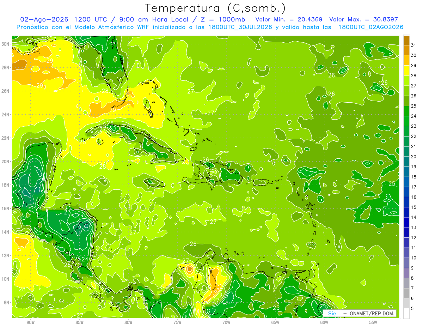Click the 65W longitude axis label
Screen dimensions: 423x327
(x=275, y=322)
